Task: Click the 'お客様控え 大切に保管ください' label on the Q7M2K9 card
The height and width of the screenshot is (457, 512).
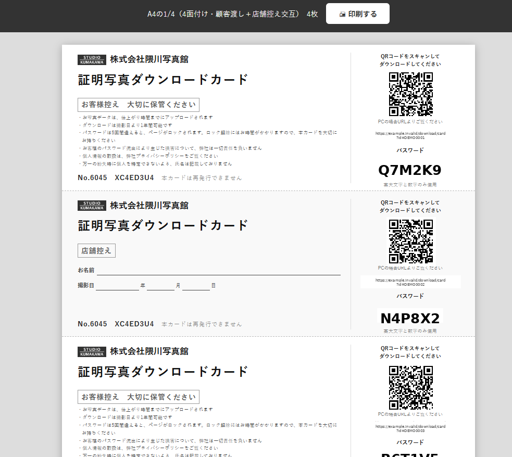Action: pos(139,105)
